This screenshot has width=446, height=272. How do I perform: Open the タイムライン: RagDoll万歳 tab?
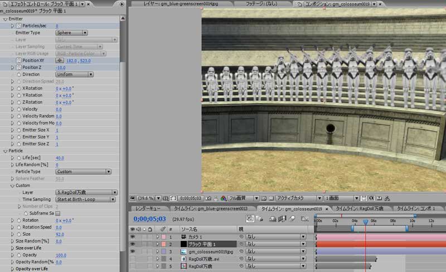click(x=360, y=209)
